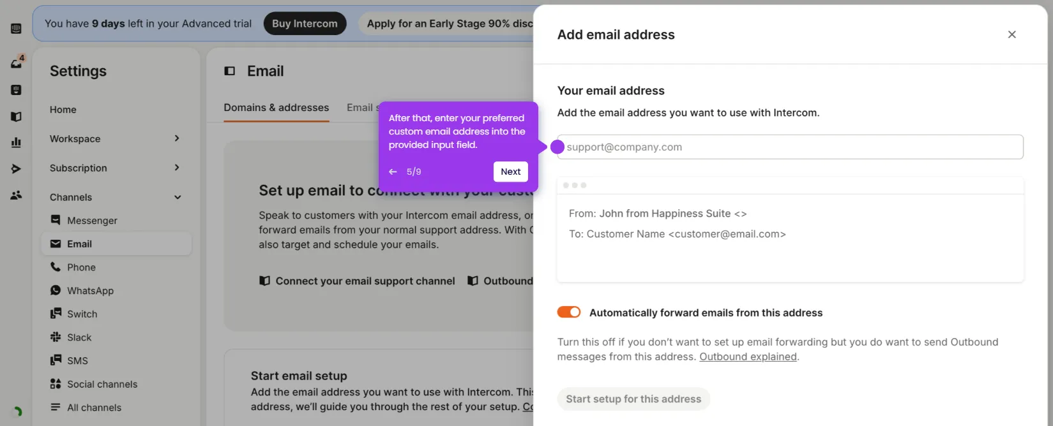Click the support@company.com email input field
The height and width of the screenshot is (426, 1053).
point(790,147)
